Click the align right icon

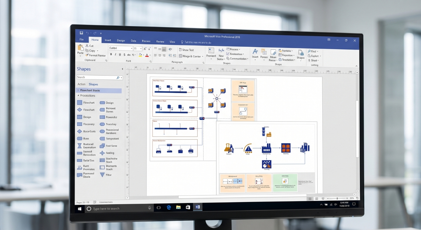[164, 55]
